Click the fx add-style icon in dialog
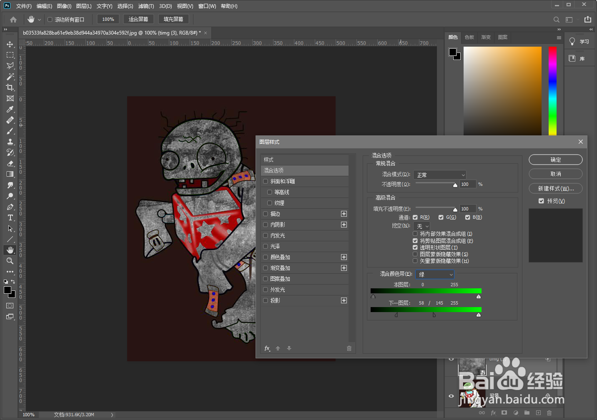597x420 pixels. click(x=267, y=348)
